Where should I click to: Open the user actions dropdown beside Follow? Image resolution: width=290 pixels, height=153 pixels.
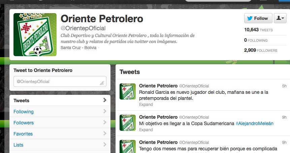pos(280,18)
